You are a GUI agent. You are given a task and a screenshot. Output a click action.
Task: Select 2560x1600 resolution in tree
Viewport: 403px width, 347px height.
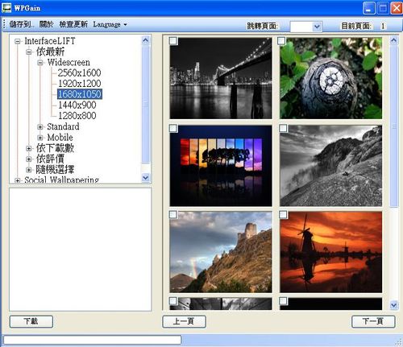click(80, 72)
